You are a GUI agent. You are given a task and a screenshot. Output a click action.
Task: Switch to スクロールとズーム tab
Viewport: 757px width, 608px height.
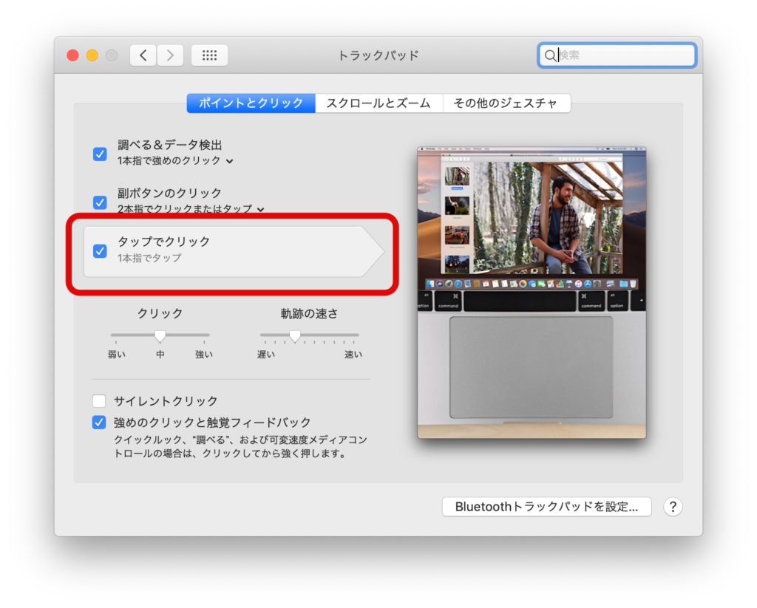pos(378,103)
